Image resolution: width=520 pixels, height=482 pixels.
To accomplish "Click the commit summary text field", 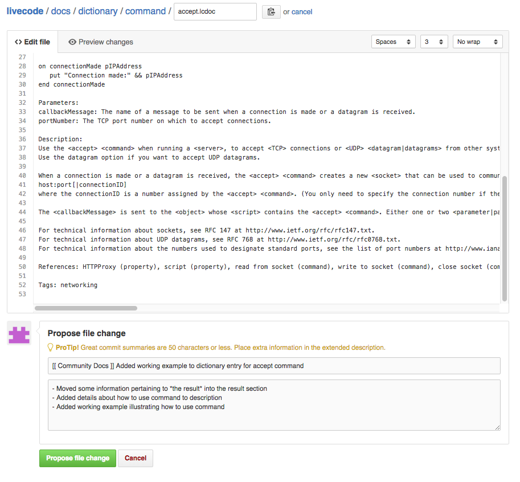I will point(273,366).
